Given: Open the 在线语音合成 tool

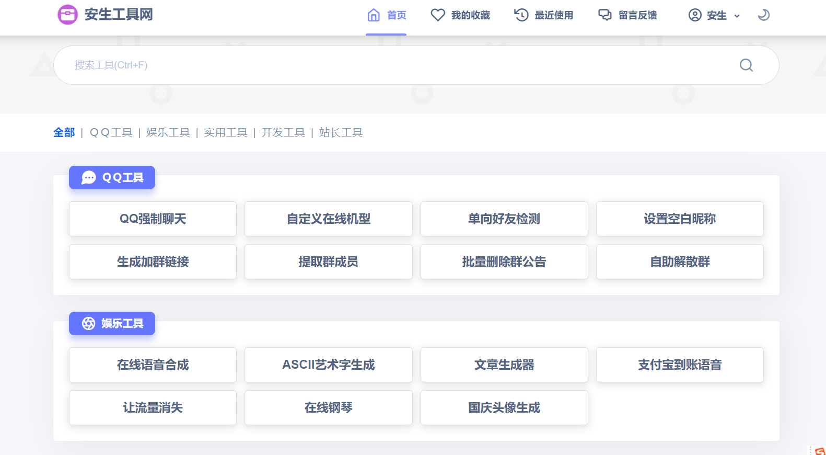Looking at the screenshot, I should point(153,365).
